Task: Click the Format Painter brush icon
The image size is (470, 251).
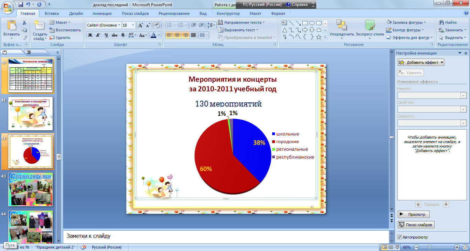Action: [x=24, y=38]
